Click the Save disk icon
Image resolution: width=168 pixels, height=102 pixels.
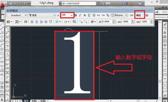(20, 3)
